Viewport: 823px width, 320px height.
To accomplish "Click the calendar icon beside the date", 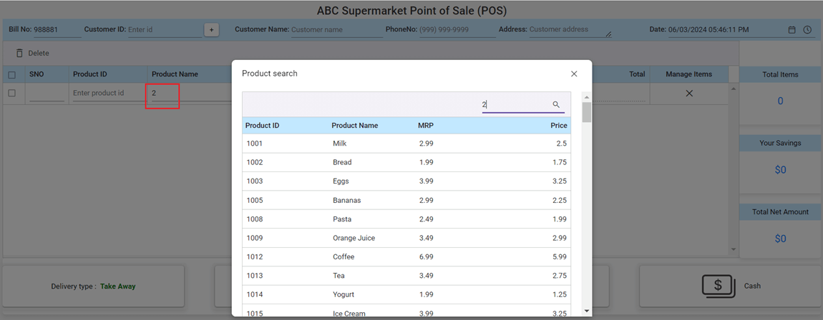I will tap(792, 30).
